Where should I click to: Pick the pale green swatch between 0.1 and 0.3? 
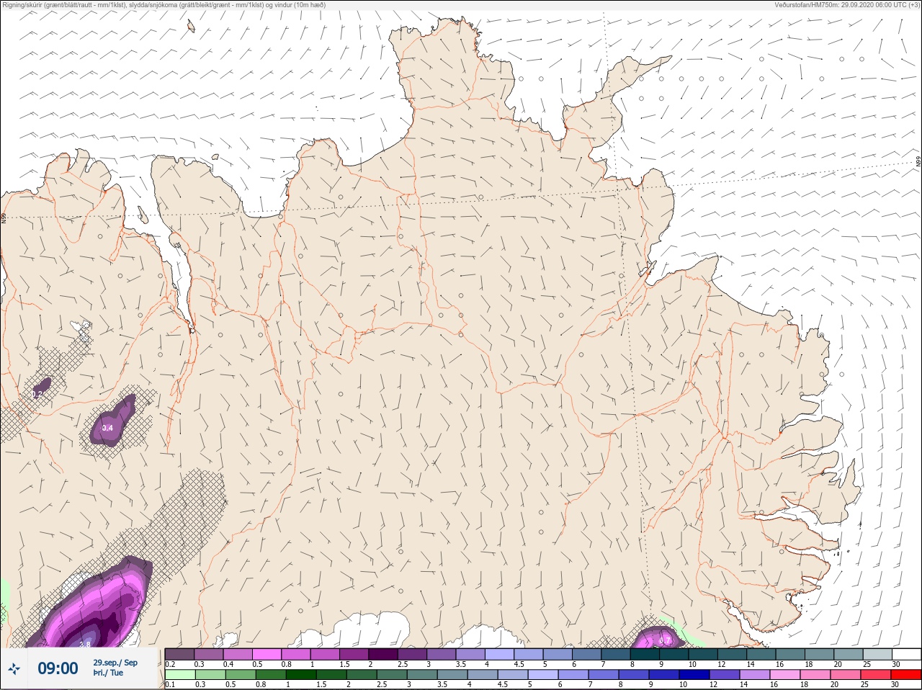coord(180,675)
